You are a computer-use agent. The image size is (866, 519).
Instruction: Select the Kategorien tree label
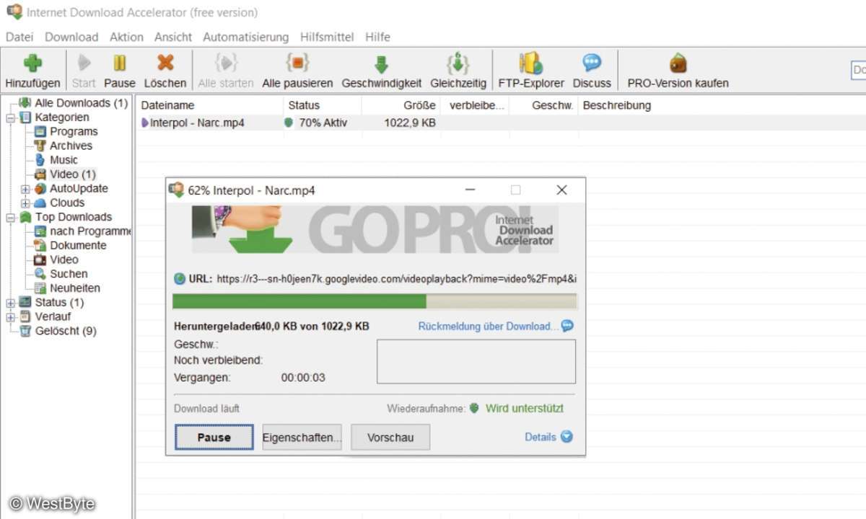click(x=62, y=117)
